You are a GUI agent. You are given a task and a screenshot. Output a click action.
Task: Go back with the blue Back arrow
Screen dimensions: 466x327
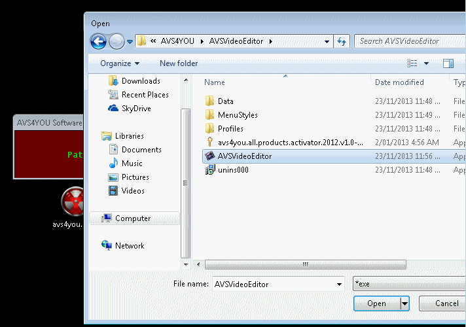click(x=99, y=41)
